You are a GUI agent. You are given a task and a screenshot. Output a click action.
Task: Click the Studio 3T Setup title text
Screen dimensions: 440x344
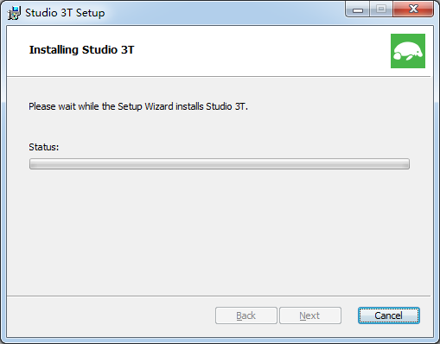pyautogui.click(x=65, y=13)
